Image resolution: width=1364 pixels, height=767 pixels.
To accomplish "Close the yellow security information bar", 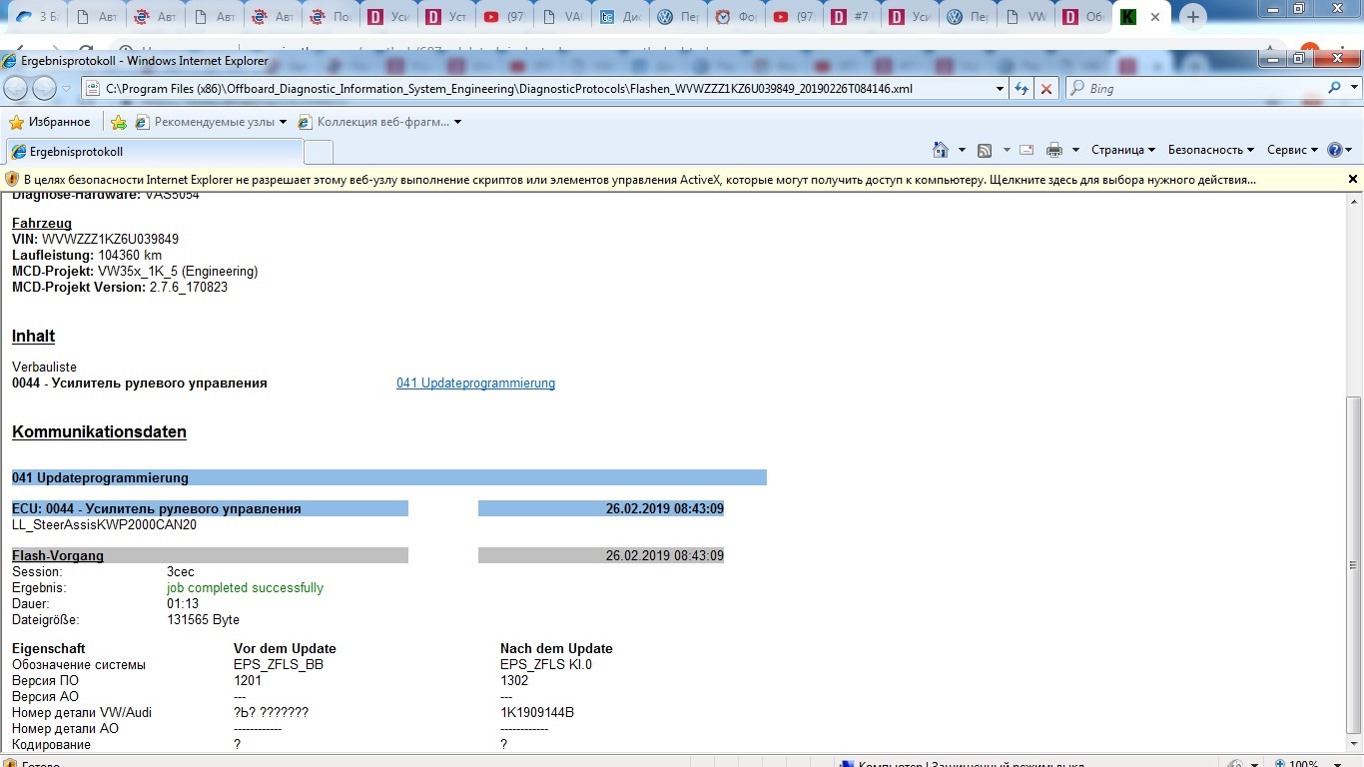I will [1353, 179].
